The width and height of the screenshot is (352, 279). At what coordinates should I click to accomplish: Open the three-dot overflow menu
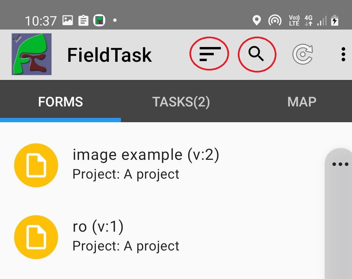click(343, 54)
